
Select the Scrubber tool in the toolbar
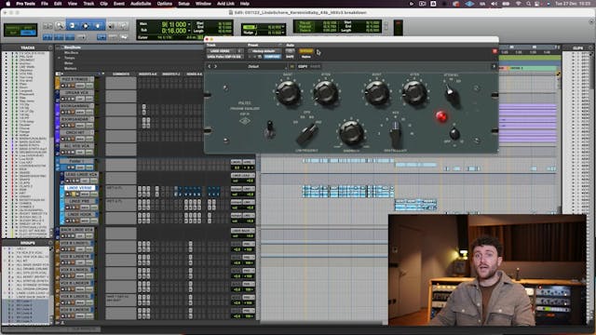pyautogui.click(x=112, y=26)
